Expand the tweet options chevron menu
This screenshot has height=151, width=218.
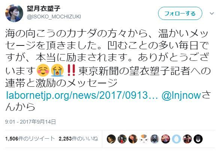click(212, 14)
